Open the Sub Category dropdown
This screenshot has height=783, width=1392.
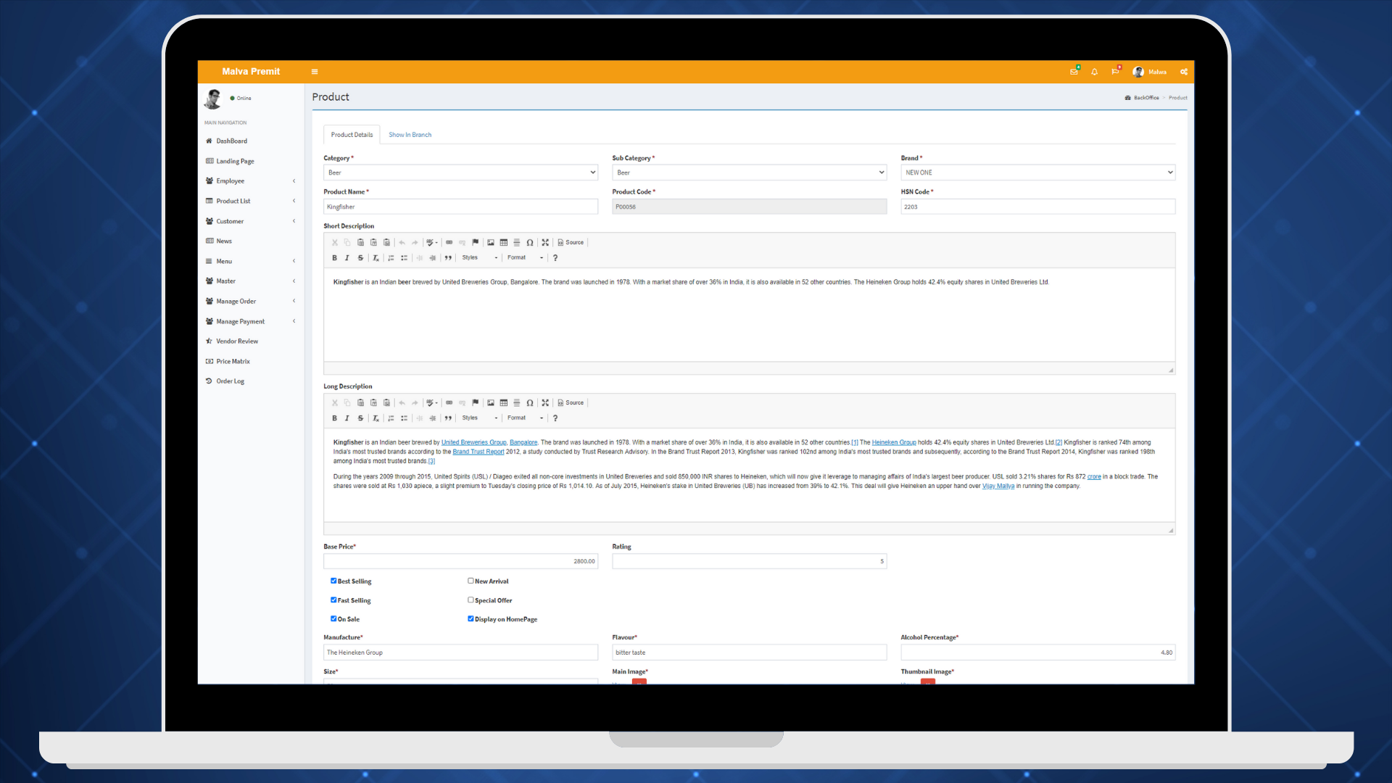749,173
